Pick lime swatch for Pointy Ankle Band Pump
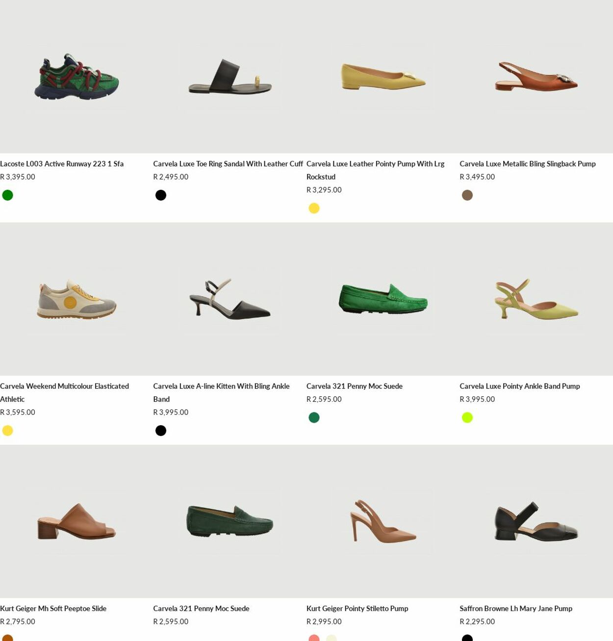 point(467,417)
